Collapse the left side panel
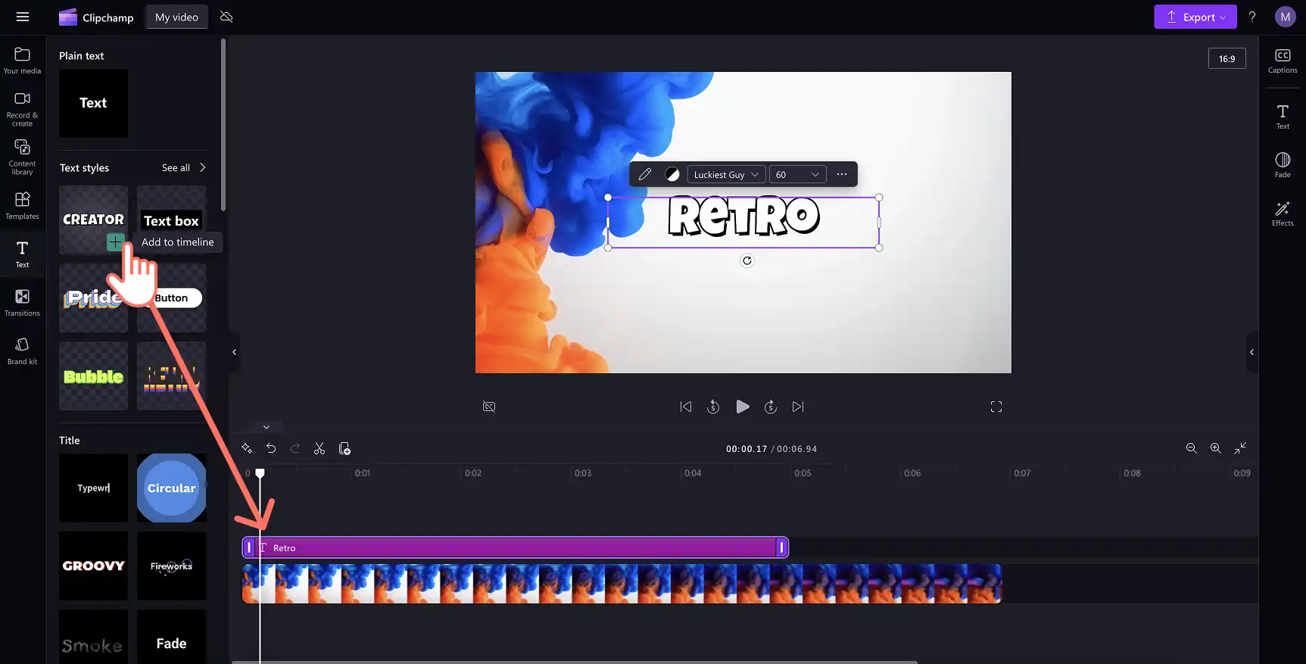The width and height of the screenshot is (1306, 664). coord(234,352)
